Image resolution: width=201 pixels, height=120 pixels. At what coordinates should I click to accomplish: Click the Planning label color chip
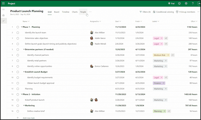(158, 111)
